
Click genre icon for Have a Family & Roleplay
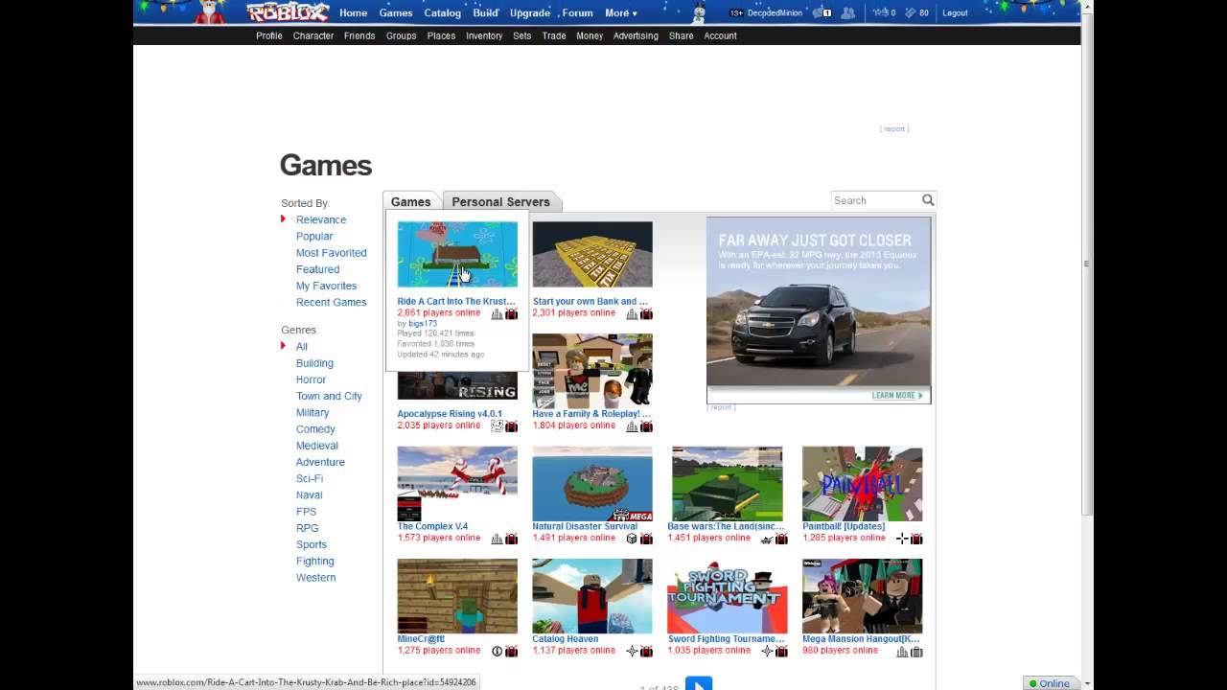[632, 425]
